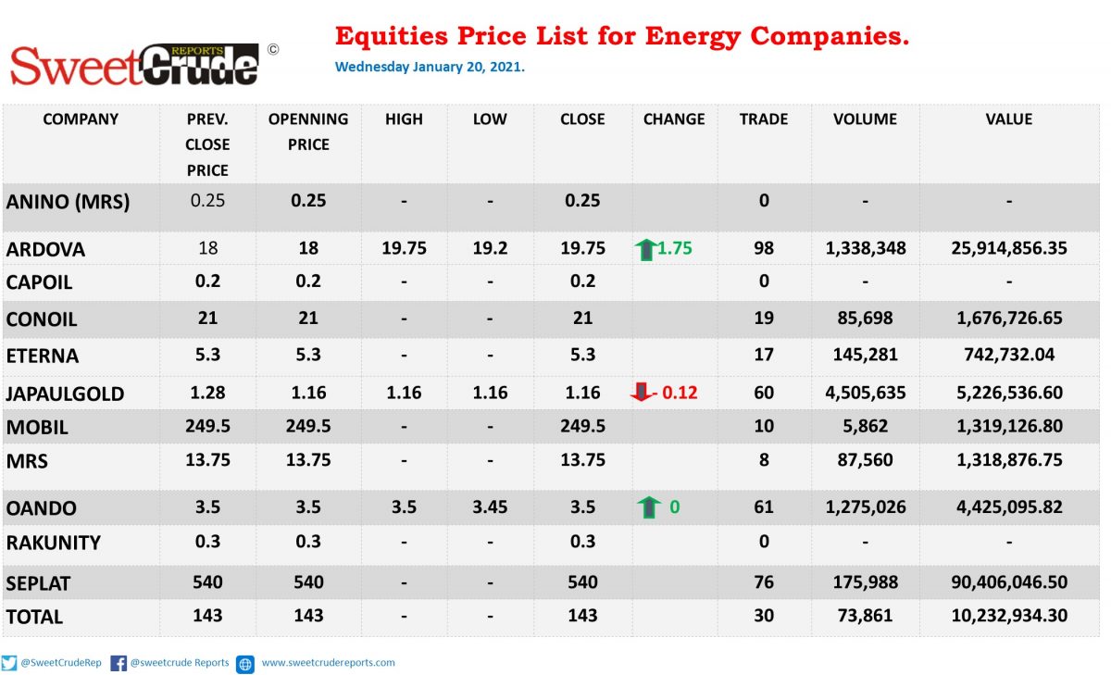Image resolution: width=1111 pixels, height=675 pixels.
Task: Click the Twitter bird icon in footer
Action: click(9, 663)
